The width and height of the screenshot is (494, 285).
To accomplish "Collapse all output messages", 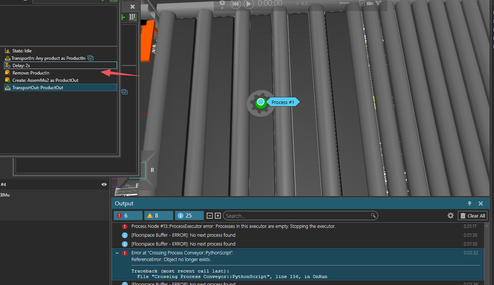I will coord(209,216).
